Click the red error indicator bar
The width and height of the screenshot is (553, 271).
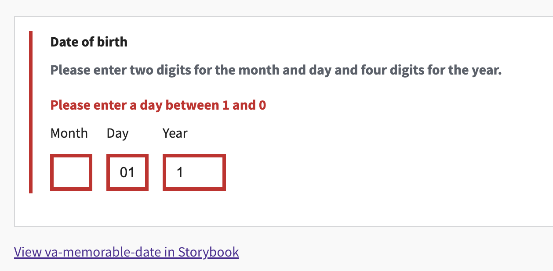[x=32, y=111]
